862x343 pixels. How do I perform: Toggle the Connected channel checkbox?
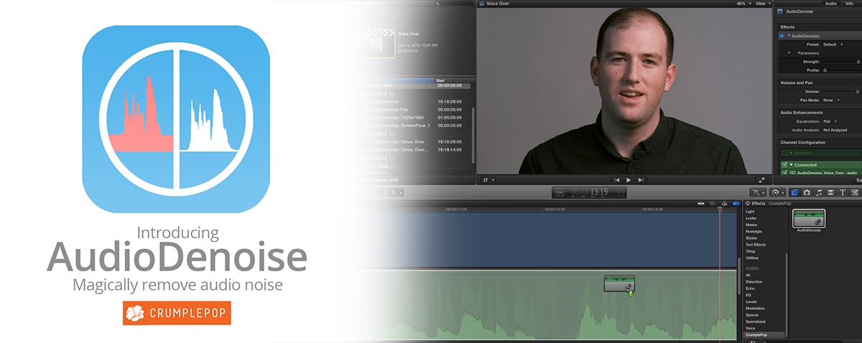tap(784, 164)
